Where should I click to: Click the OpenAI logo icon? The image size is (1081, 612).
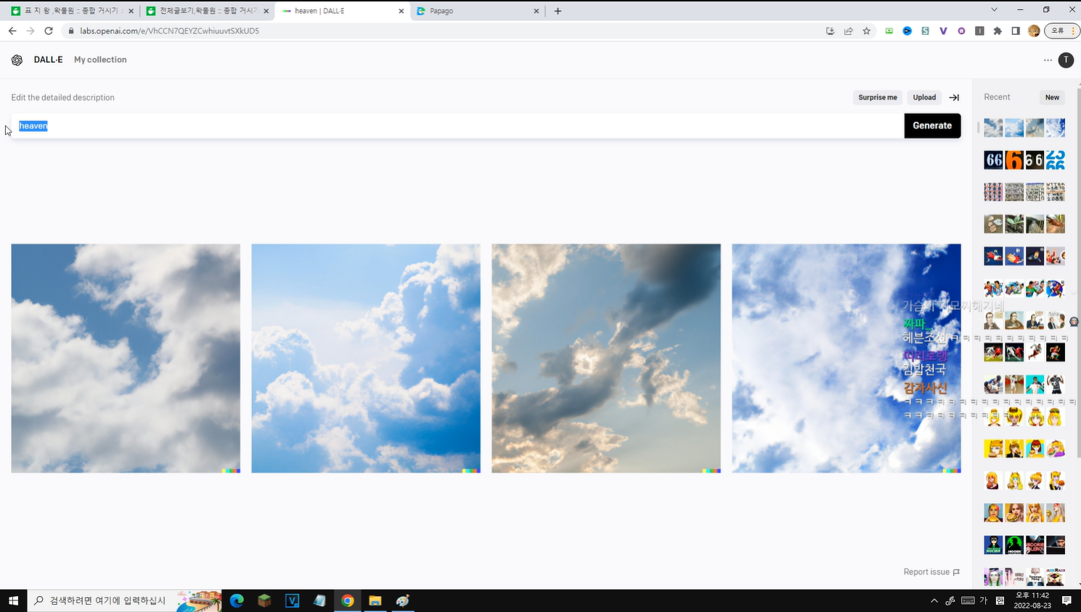17,60
